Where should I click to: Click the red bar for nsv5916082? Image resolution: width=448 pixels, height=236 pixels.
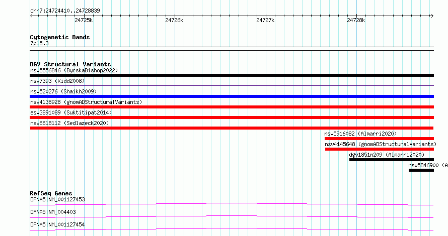379,139
